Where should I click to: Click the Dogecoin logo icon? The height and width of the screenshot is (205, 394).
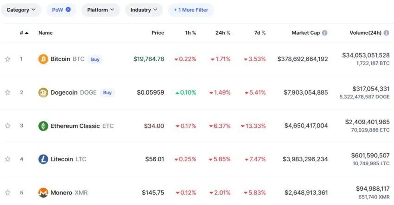[43, 92]
